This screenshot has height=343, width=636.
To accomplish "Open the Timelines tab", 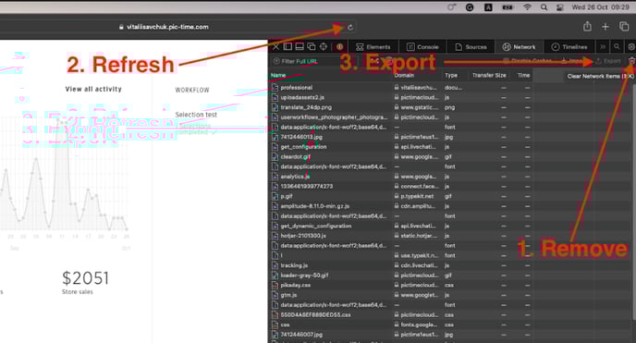I will coord(569,47).
